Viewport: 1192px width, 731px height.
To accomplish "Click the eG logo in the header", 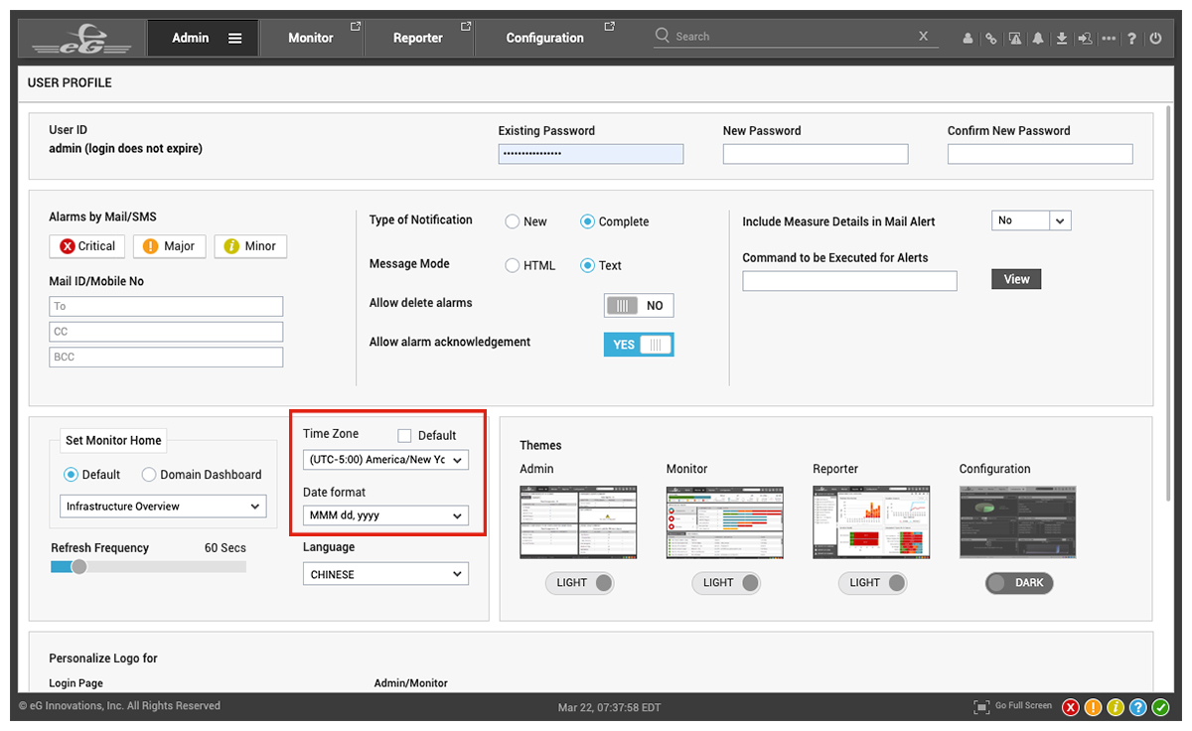I will click(81, 38).
